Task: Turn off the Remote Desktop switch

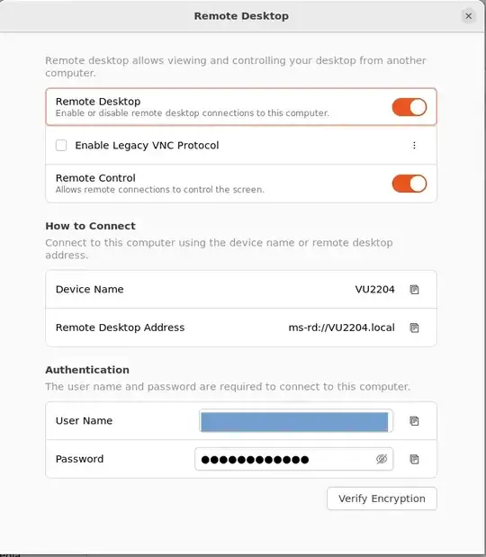Action: point(409,107)
